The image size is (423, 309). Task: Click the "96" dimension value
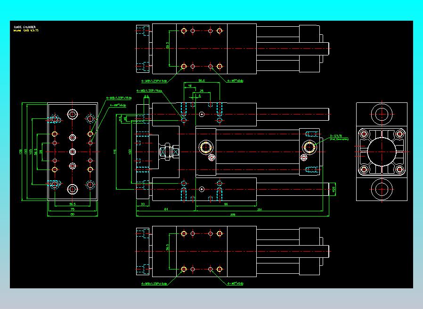point(226,204)
